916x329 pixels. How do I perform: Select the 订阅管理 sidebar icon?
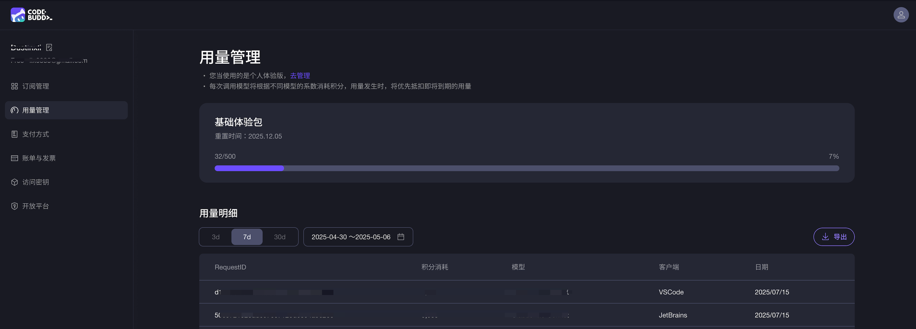pos(14,86)
